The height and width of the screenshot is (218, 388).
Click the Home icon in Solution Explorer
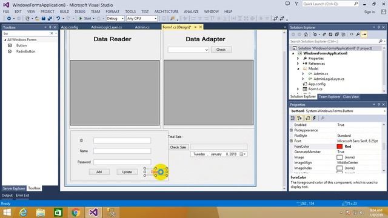[x=306, y=35]
